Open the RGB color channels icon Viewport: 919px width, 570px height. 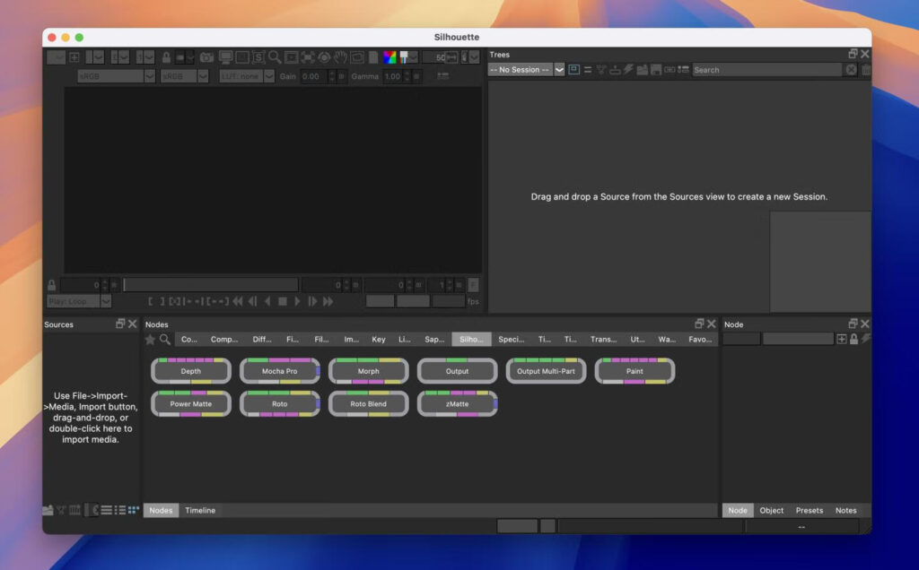click(389, 57)
